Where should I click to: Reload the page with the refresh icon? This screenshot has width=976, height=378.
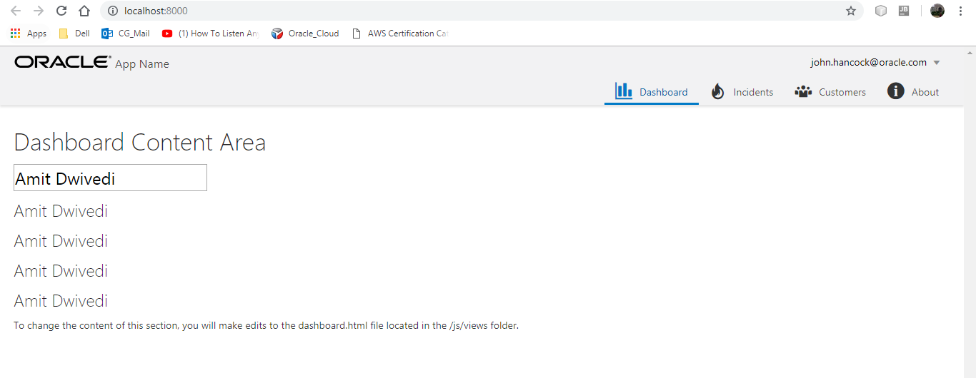click(x=61, y=11)
